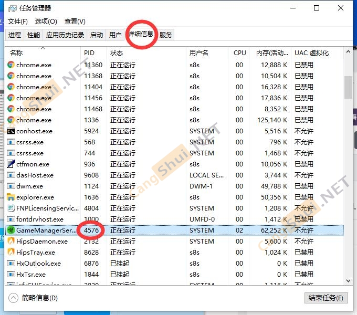
Task: Sort by the 状态 column header
Action: pos(146,53)
